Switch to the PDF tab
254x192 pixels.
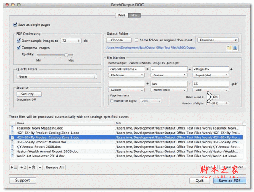134,15
